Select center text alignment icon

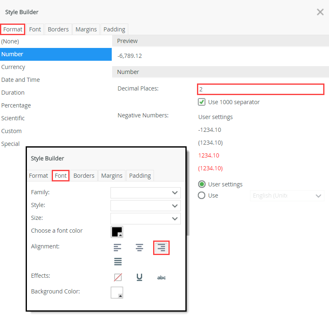(x=139, y=248)
